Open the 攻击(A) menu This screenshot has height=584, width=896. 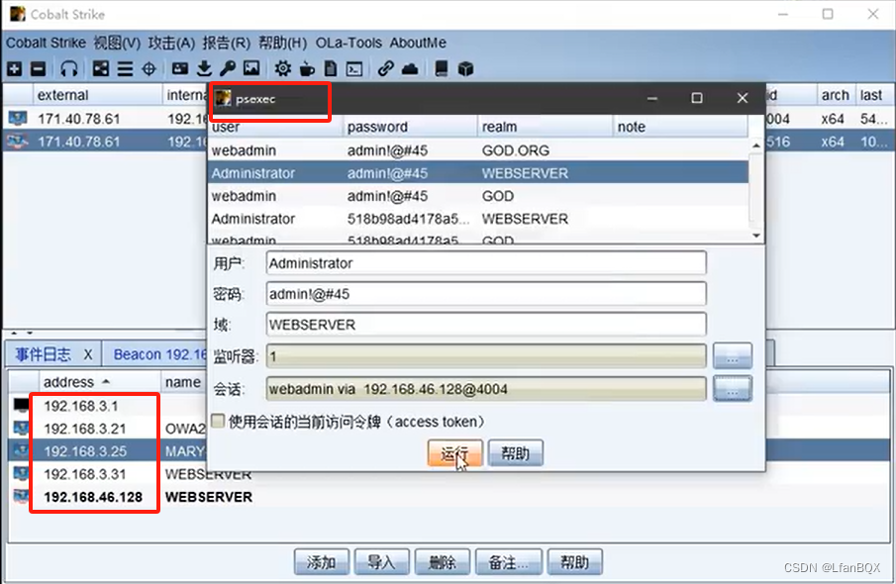point(171,43)
